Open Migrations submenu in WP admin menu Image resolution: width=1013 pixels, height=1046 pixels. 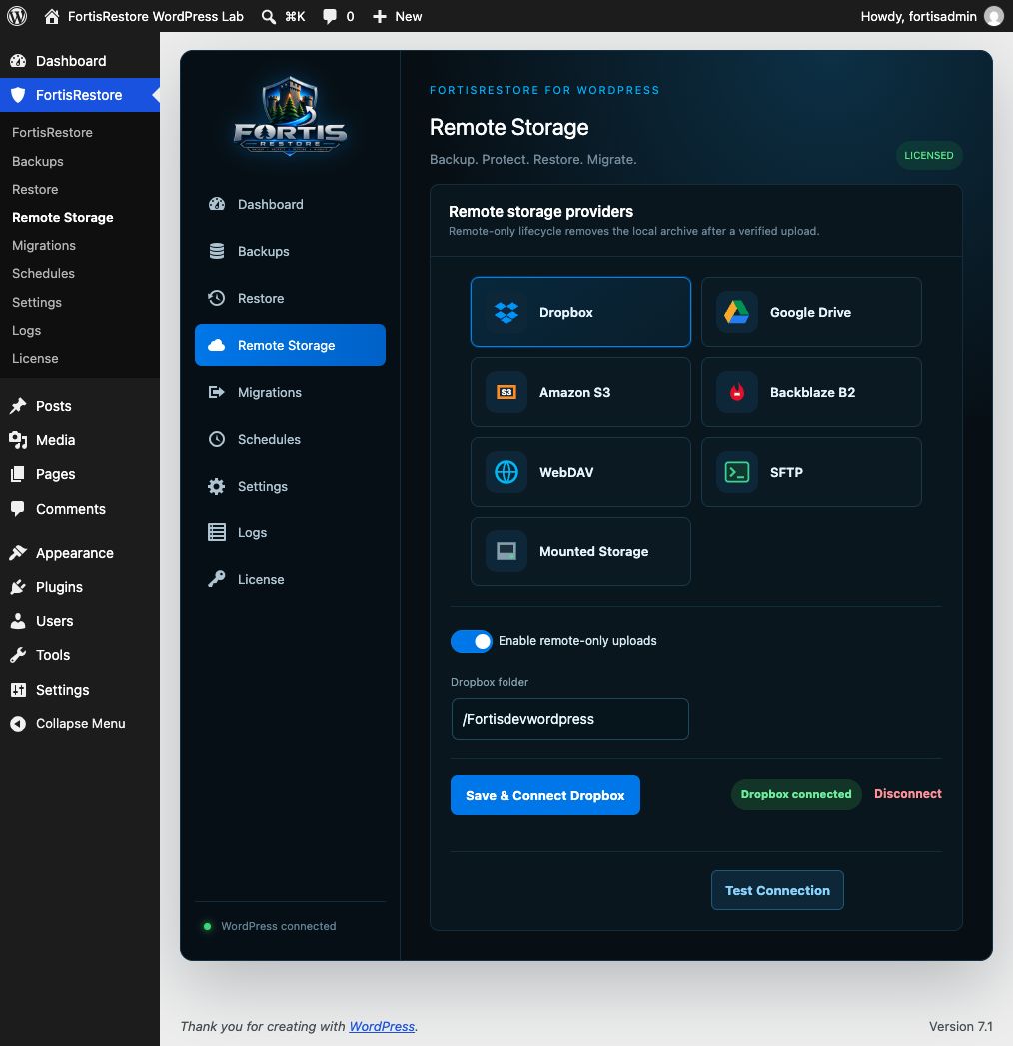click(x=44, y=246)
